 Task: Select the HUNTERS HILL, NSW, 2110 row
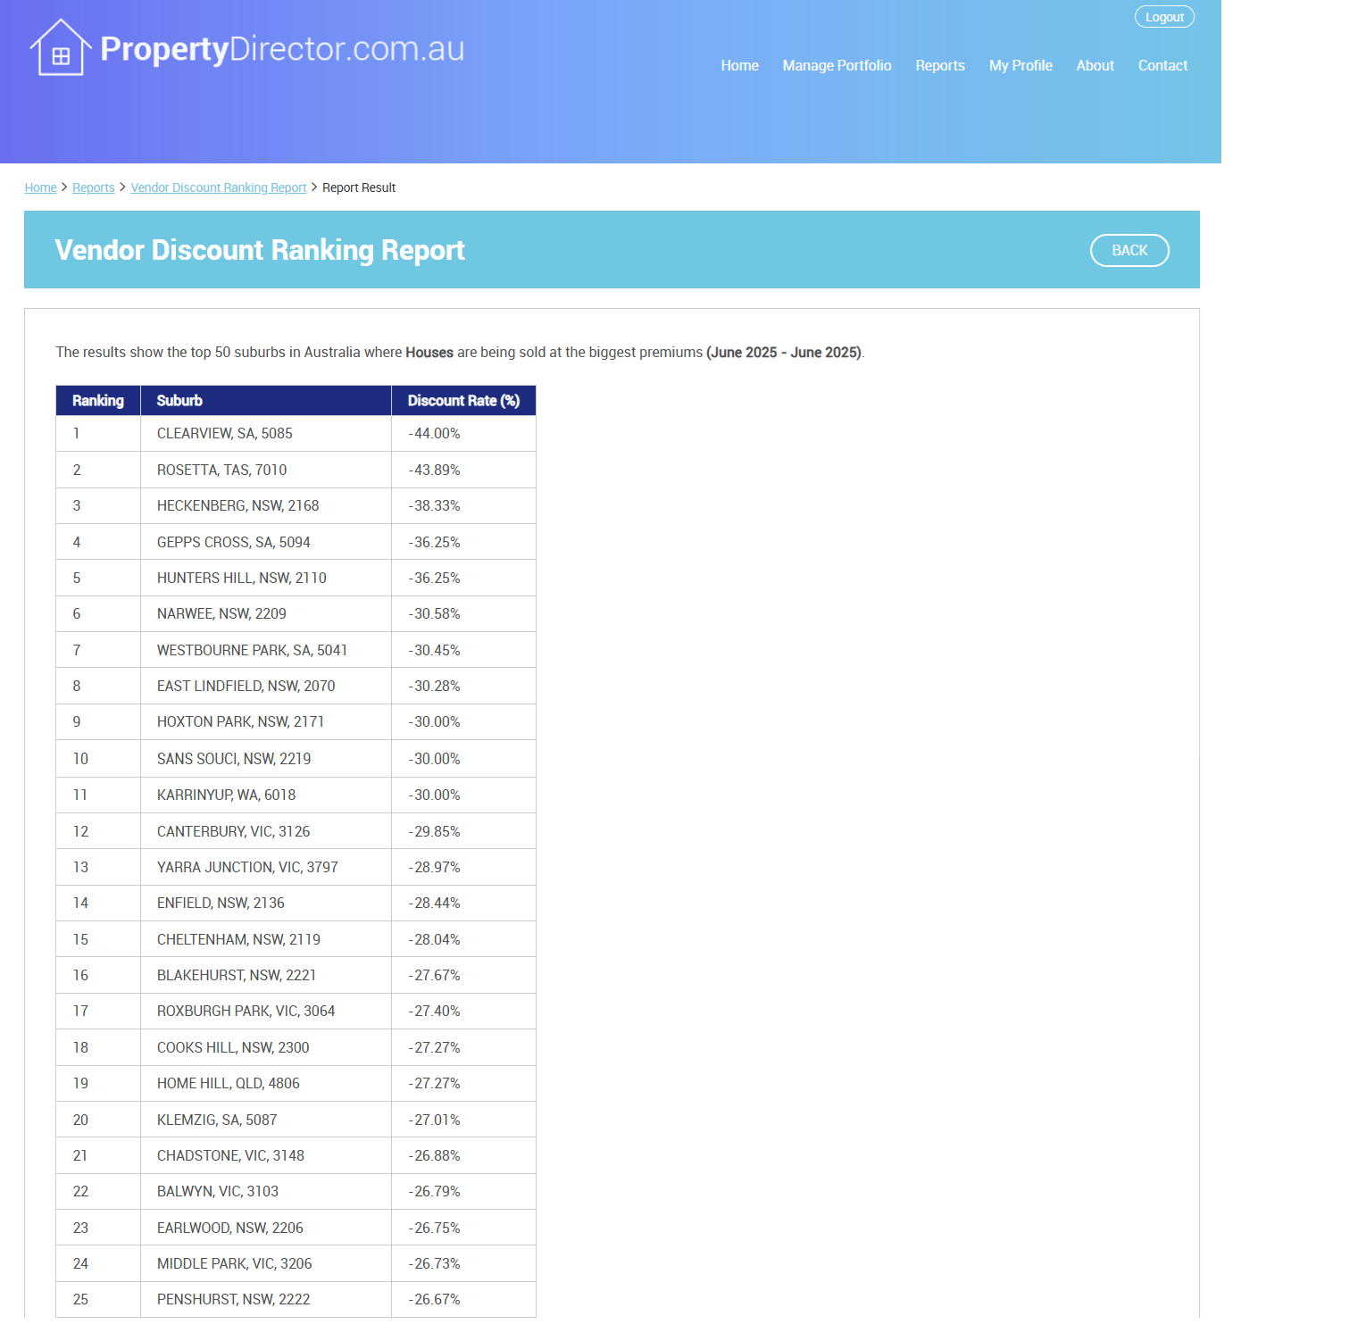click(x=296, y=578)
